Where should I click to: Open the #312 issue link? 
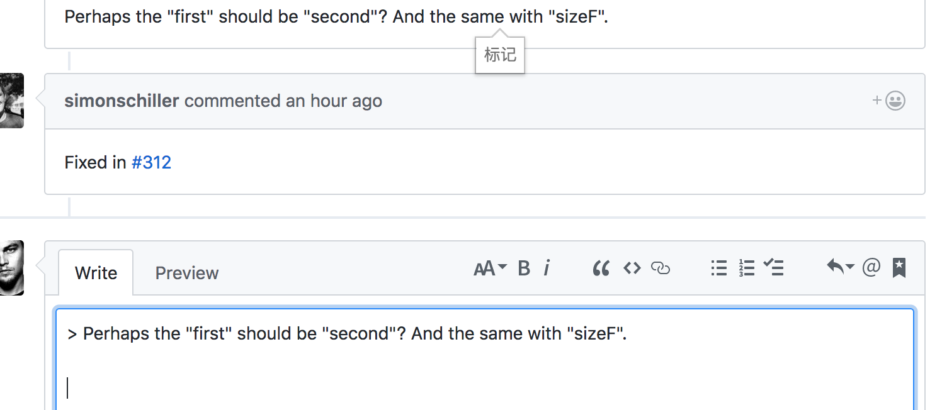pyautogui.click(x=151, y=162)
